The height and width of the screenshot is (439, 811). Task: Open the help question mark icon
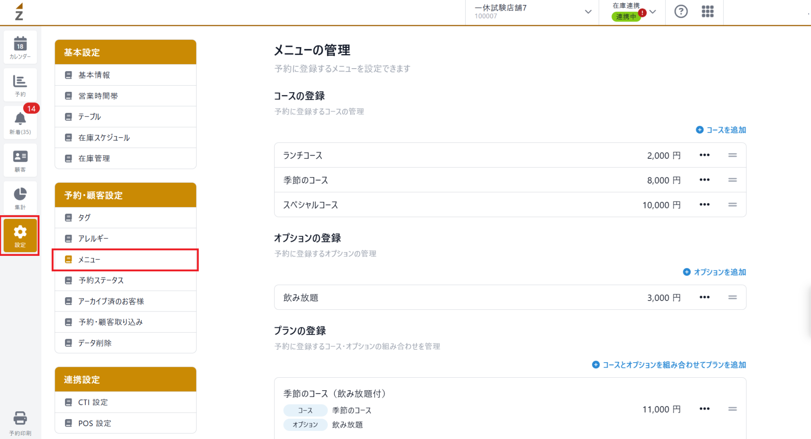coord(681,12)
